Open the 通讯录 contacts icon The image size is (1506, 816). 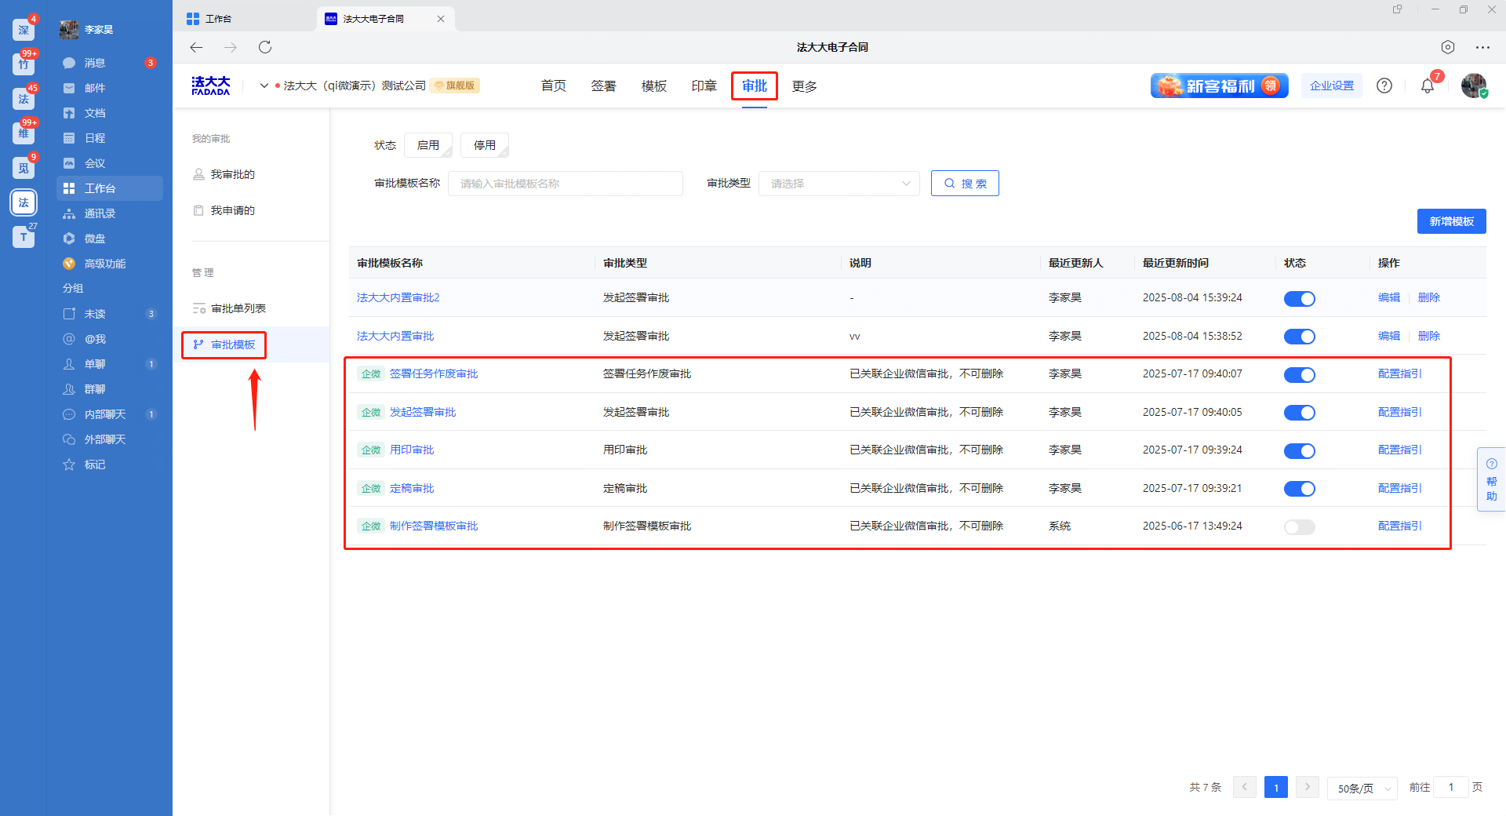[x=69, y=213]
